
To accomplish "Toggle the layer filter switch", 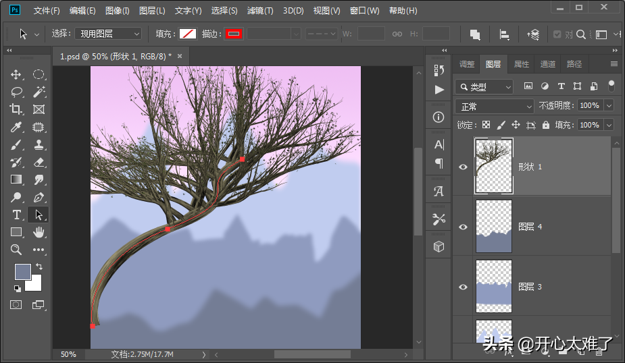I will coord(611,86).
